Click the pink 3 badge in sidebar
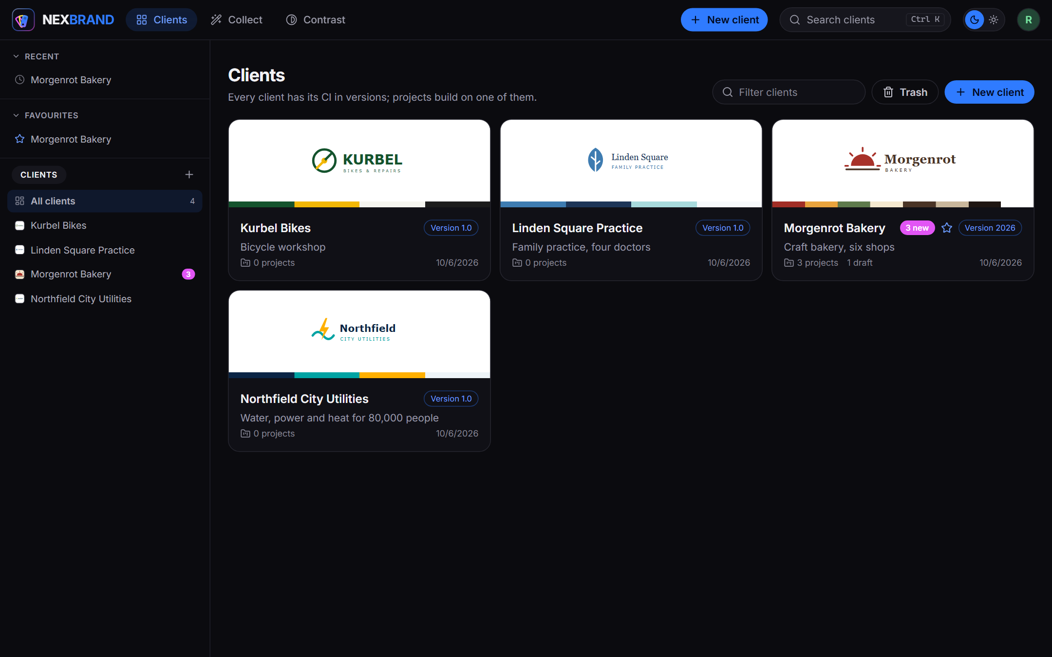This screenshot has height=657, width=1052. (x=188, y=274)
